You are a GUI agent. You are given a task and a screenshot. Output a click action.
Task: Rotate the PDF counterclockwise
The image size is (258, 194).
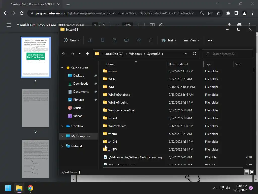tap(161, 25)
